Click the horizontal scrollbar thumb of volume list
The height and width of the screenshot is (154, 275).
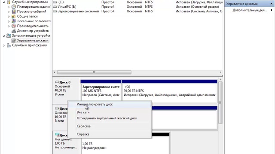94,72
